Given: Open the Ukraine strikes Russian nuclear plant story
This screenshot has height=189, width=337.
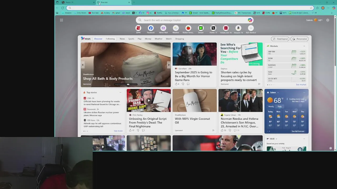Looking at the screenshot, I should [101, 114].
